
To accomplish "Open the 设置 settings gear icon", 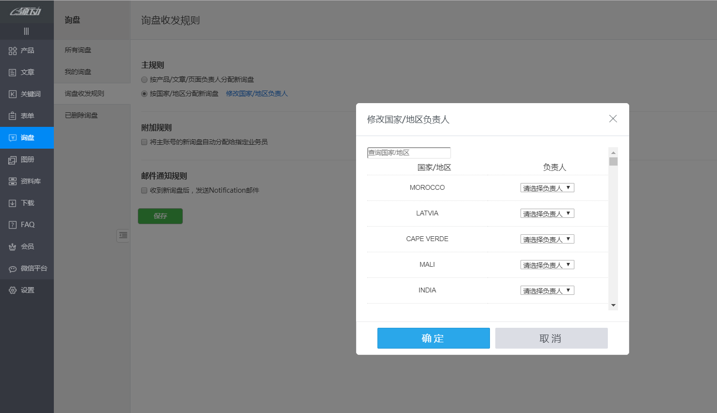I will pyautogui.click(x=13, y=291).
